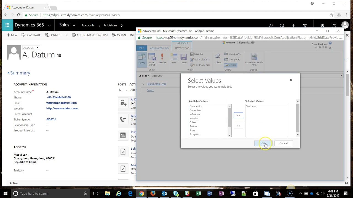
Task: Click the << remove value button
Action: point(238,126)
